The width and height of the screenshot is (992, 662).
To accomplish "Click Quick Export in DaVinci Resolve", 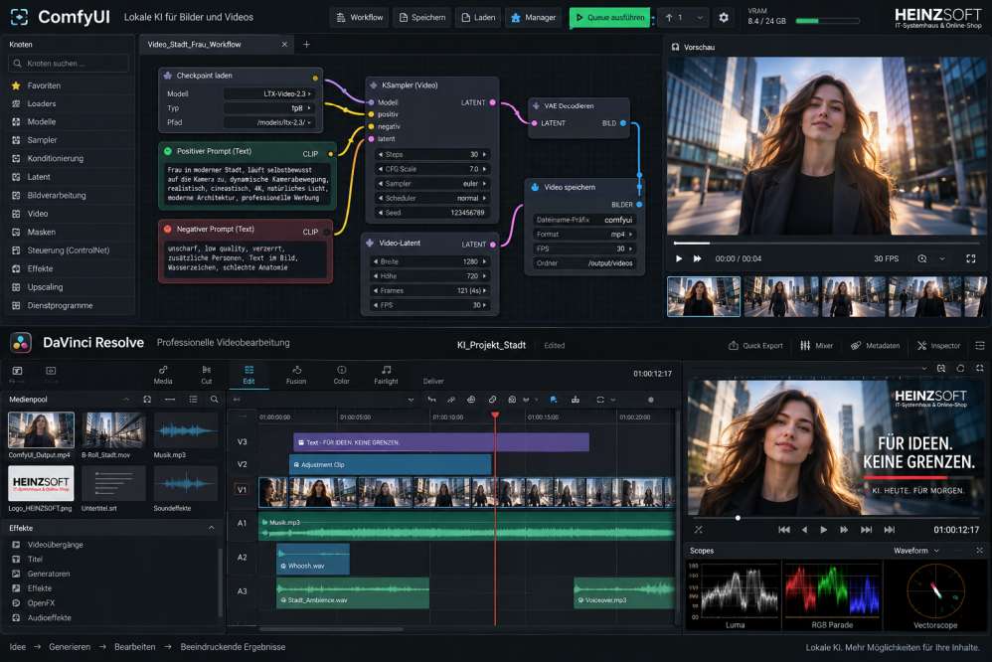I will 755,346.
